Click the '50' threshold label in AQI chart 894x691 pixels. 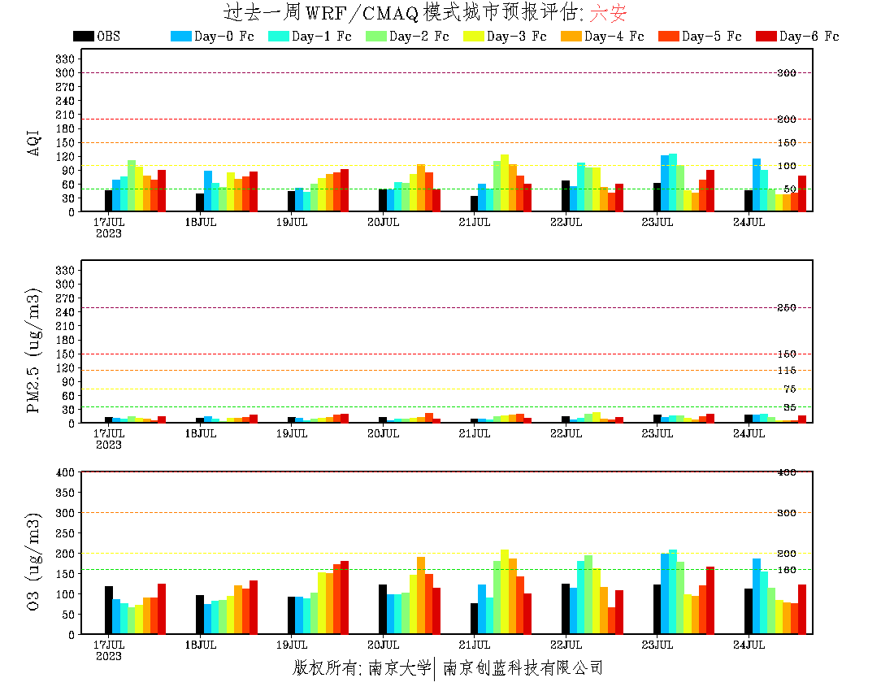point(790,189)
